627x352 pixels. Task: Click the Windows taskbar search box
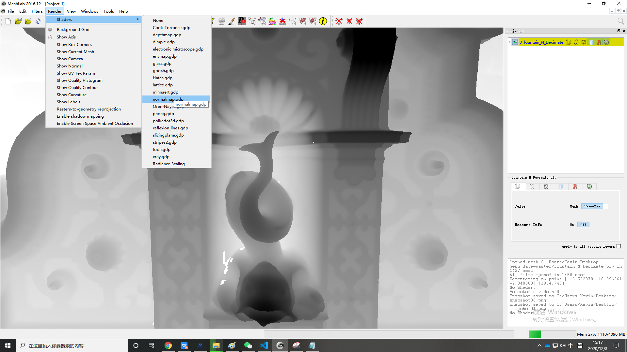point(72,345)
